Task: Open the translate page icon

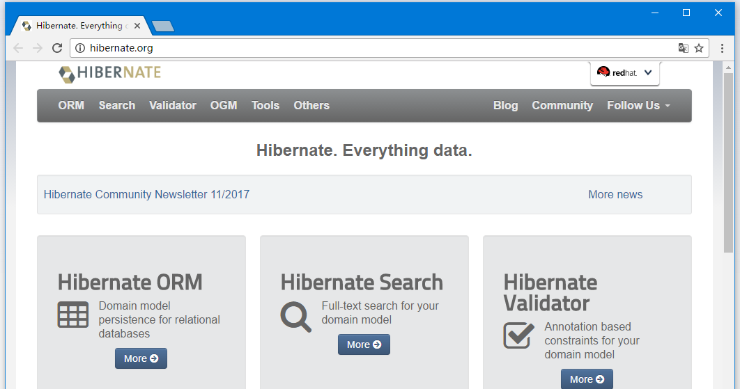Action: point(683,48)
